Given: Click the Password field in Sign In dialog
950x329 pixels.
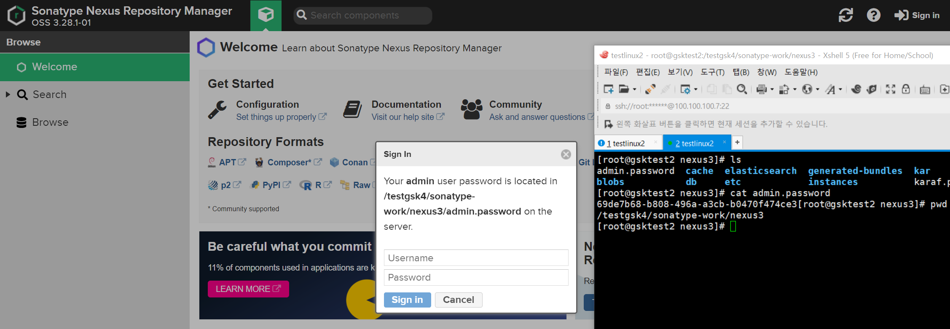Looking at the screenshot, I should click(476, 277).
